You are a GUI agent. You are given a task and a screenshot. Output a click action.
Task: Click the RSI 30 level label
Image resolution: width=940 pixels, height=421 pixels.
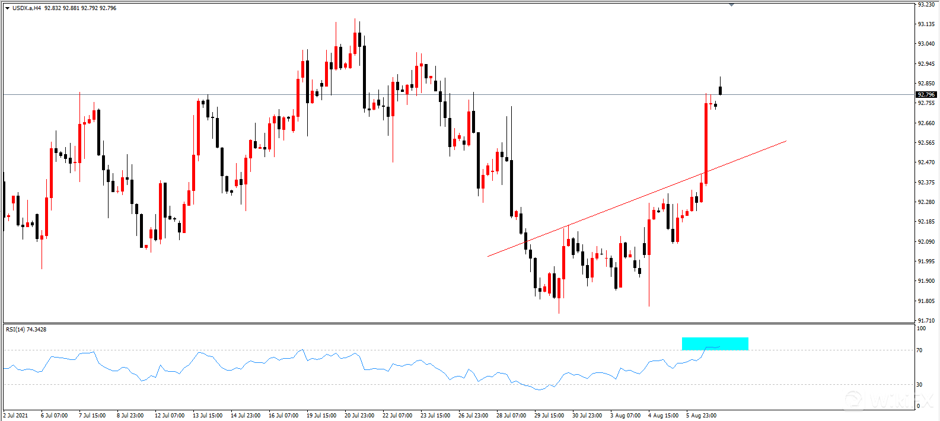pyautogui.click(x=919, y=385)
